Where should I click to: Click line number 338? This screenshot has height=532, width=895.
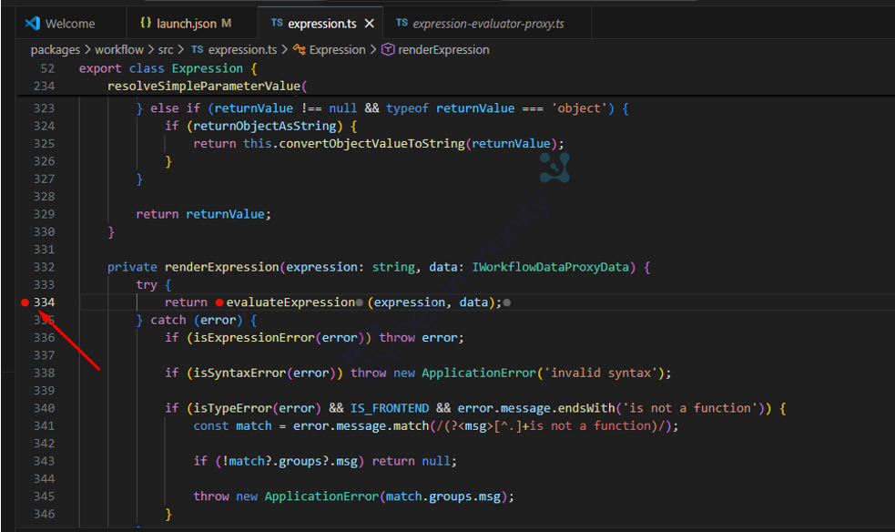click(44, 373)
